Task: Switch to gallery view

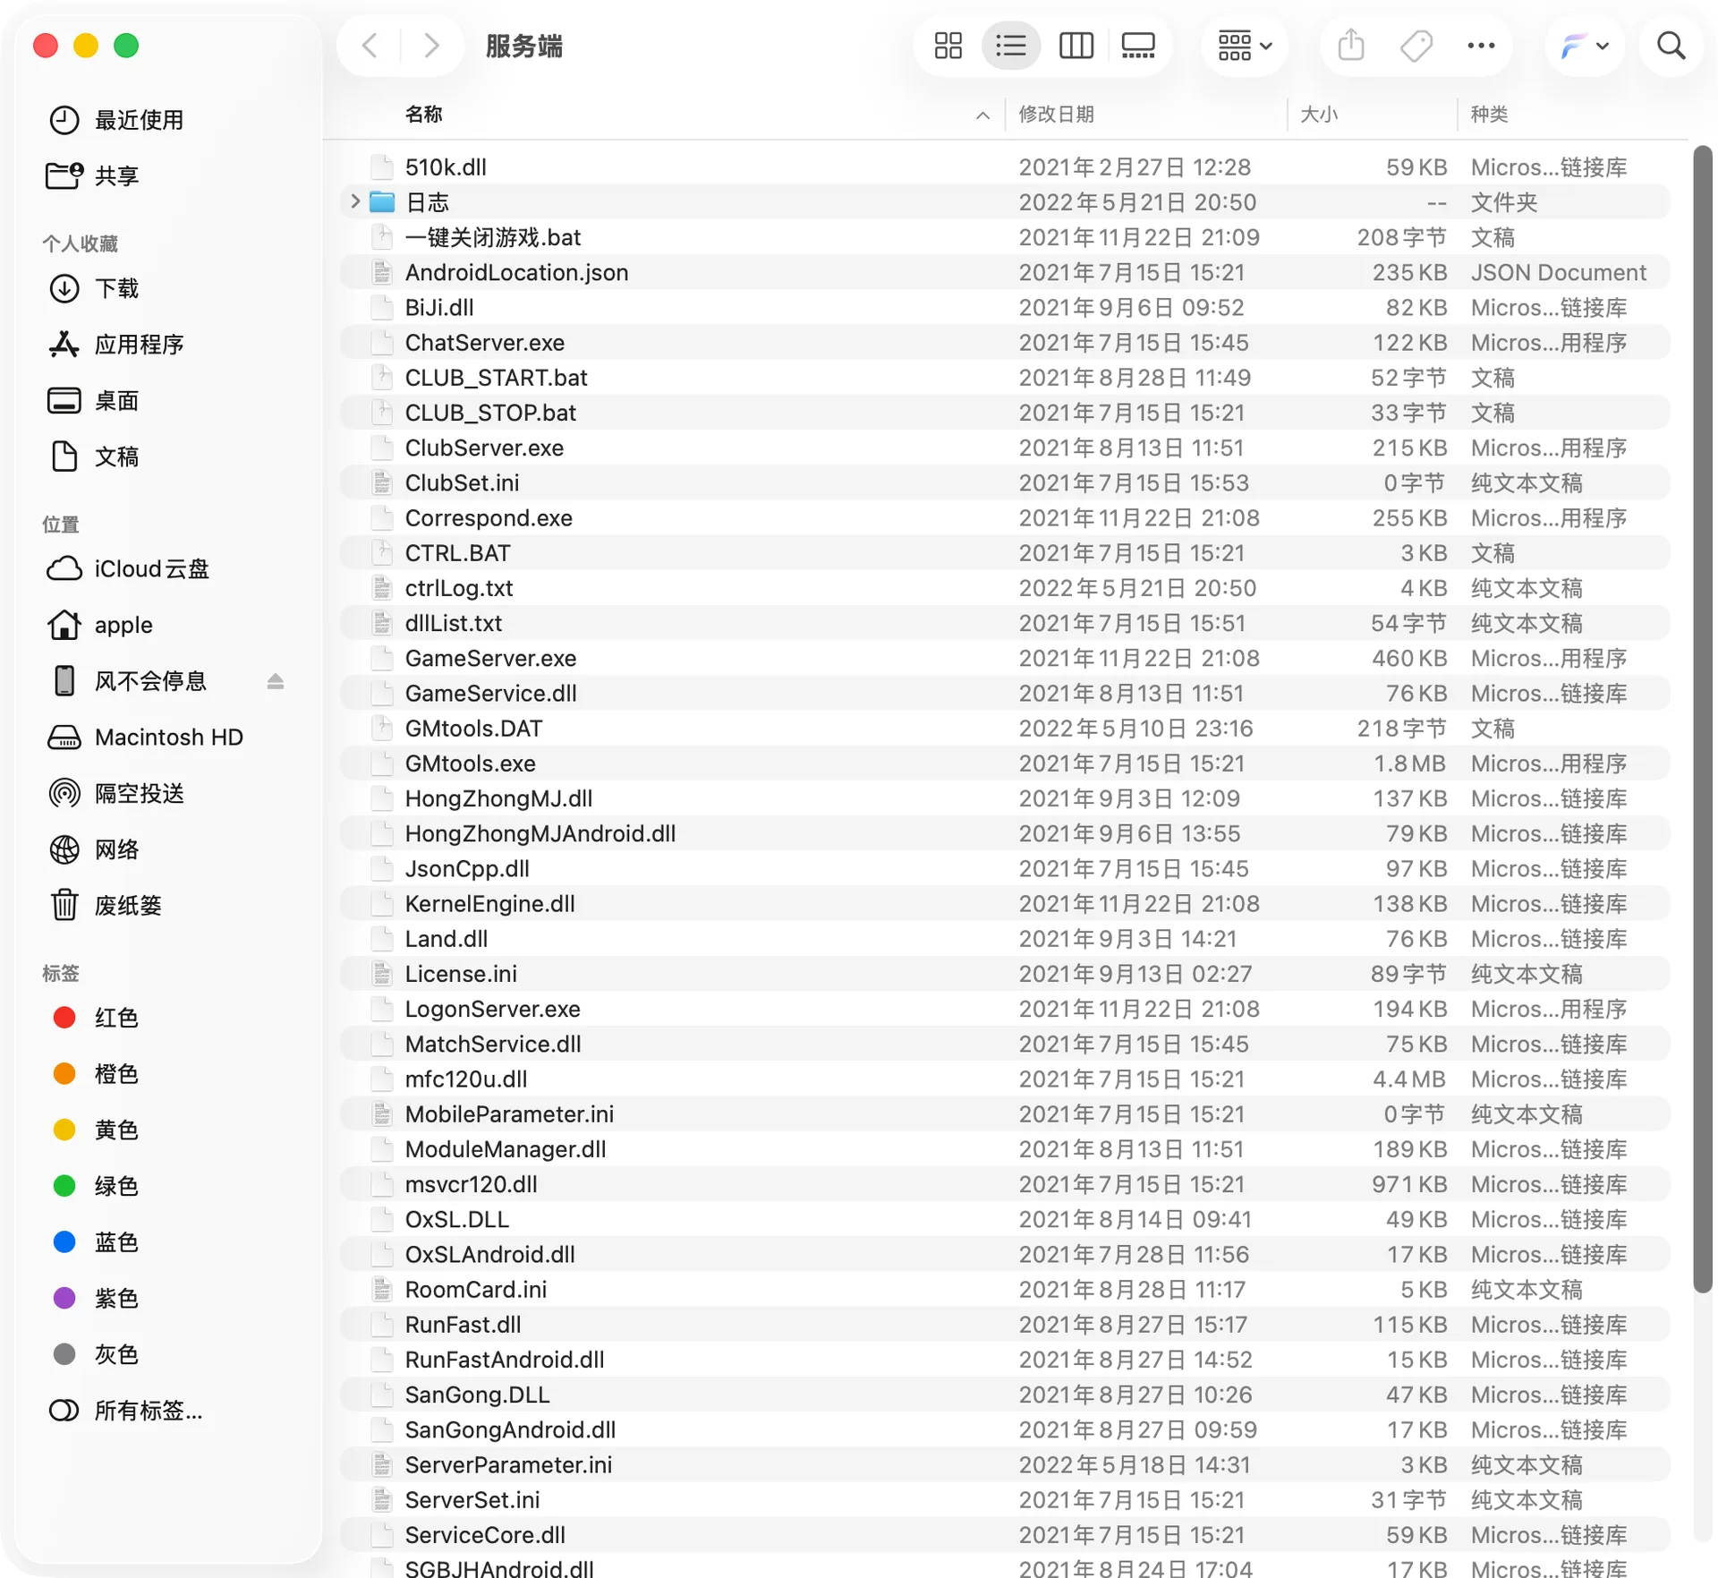Action: [x=1138, y=46]
